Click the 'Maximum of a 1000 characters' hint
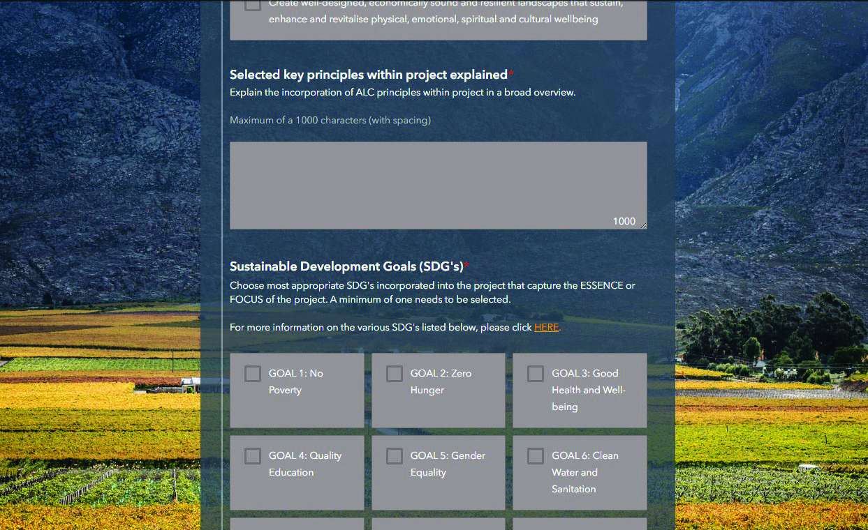Viewport: 868px width, 530px height. (330, 120)
